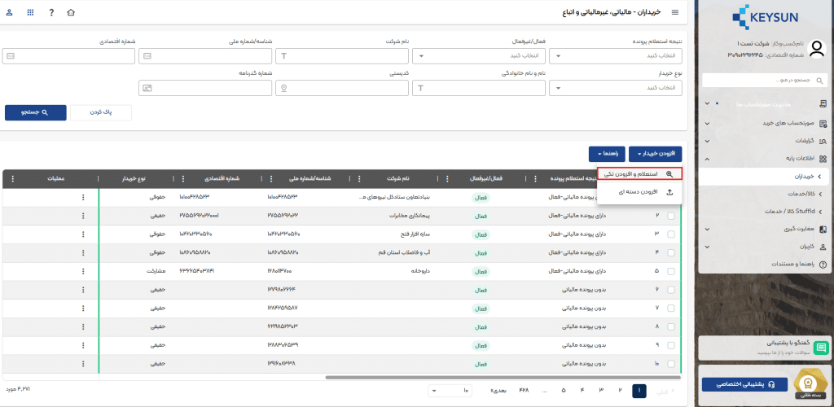Toggle the hamburger menu icon
This screenshot has width=834, height=407.
(674, 13)
